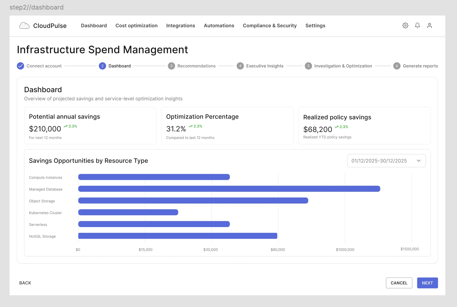Open the date range dropdown
The image size is (457, 307).
(386, 161)
